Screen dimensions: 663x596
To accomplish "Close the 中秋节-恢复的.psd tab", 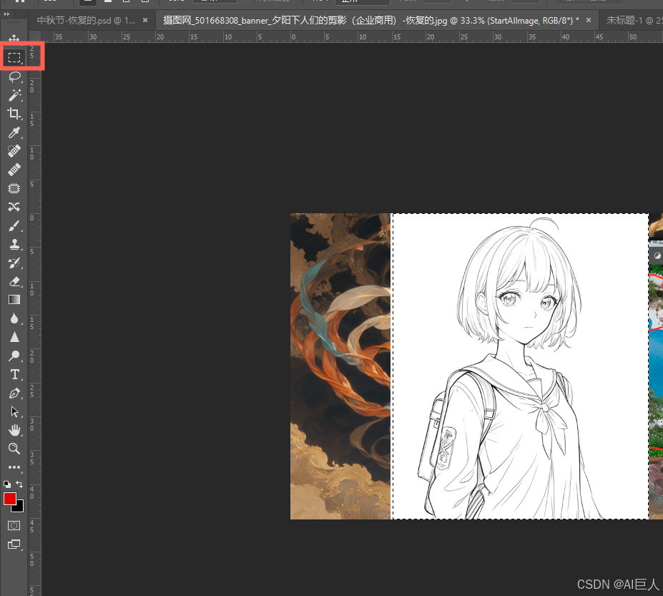I will pos(145,20).
